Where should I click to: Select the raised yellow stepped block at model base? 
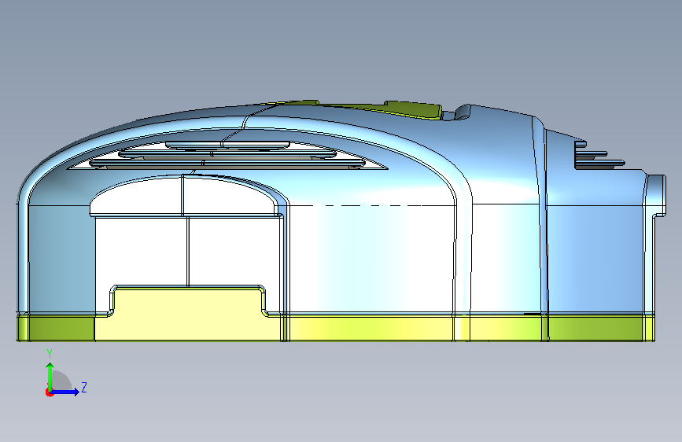tap(187, 313)
